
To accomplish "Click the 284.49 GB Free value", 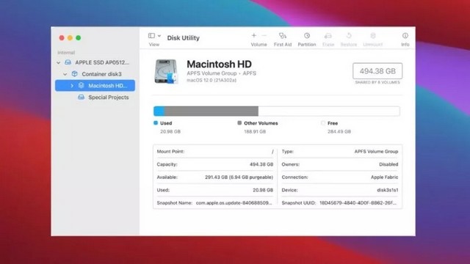I will click(x=339, y=131).
